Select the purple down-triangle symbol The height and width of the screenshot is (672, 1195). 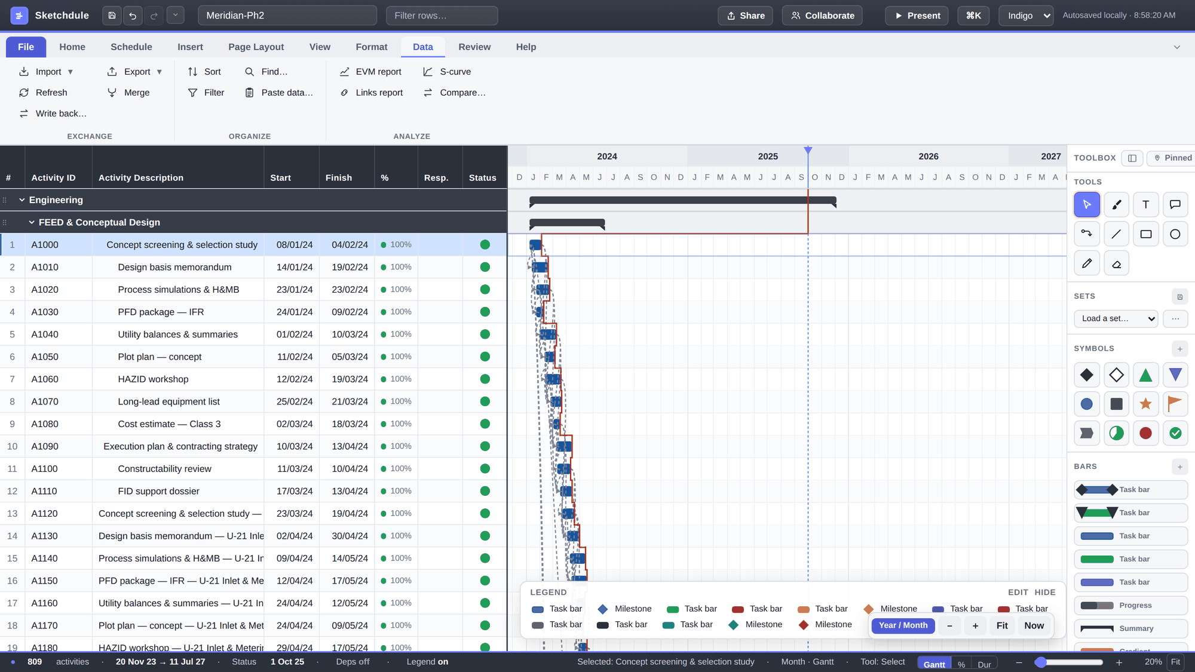pyautogui.click(x=1175, y=375)
